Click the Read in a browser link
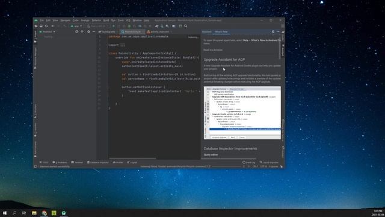Image resolution: width=385 pixels, height=217 pixels. (x=213, y=50)
